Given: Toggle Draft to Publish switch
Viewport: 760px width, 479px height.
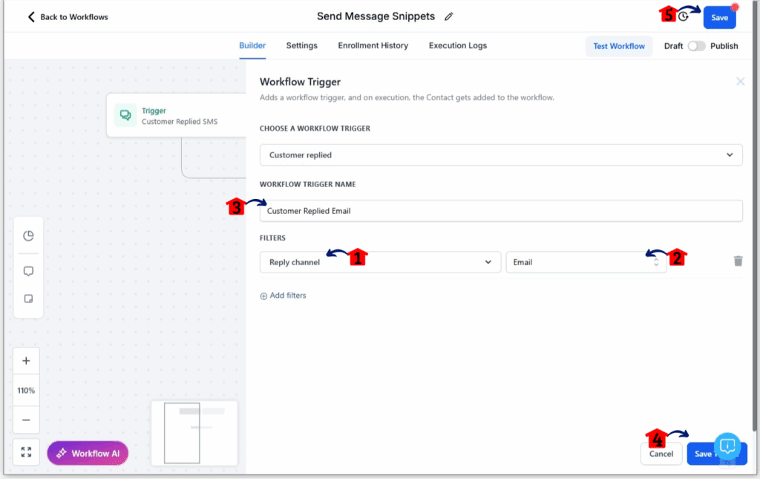Looking at the screenshot, I should pyautogui.click(x=696, y=46).
